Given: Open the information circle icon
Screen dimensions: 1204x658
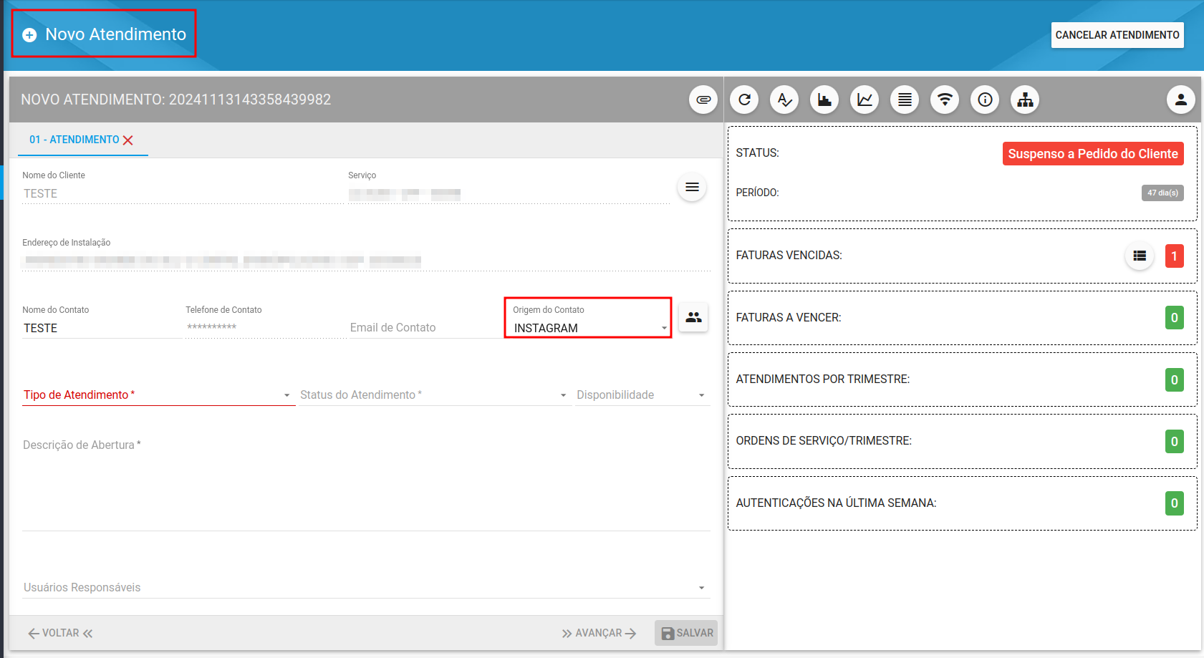Looking at the screenshot, I should 985,100.
